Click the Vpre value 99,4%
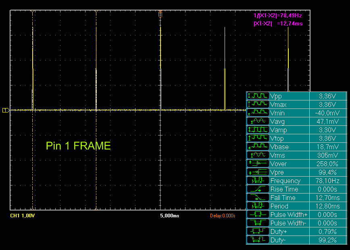The width and height of the screenshot is (350, 250). click(x=327, y=172)
